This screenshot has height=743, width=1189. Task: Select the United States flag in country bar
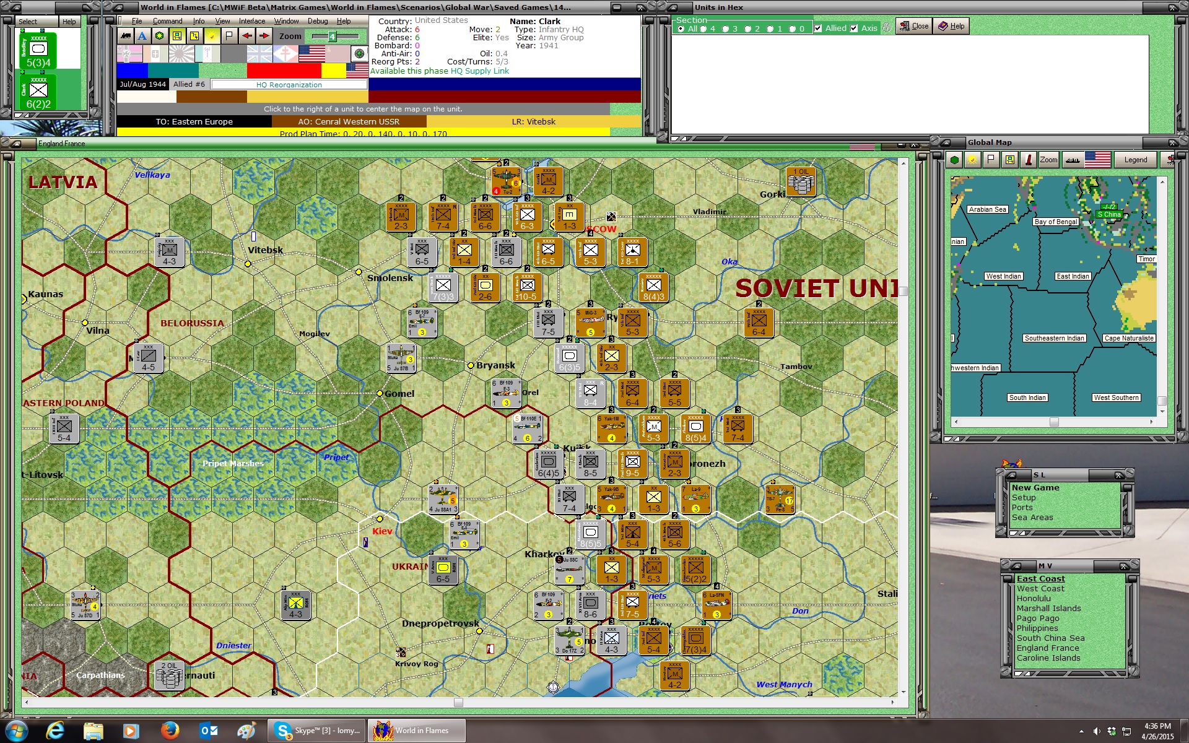[x=311, y=54]
